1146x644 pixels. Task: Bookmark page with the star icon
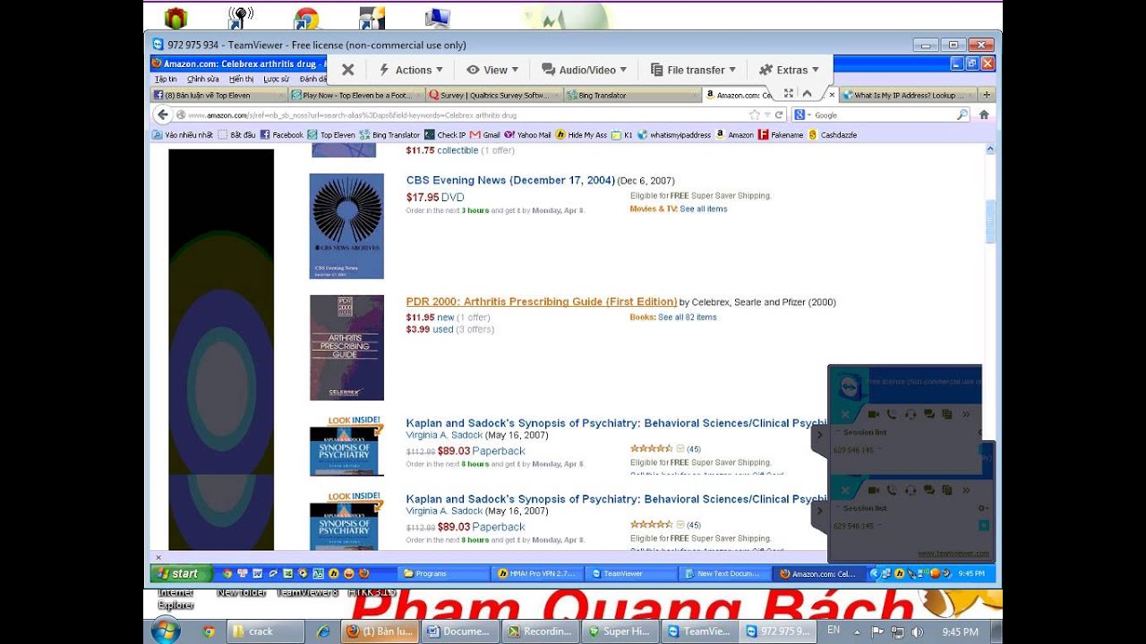(x=755, y=114)
